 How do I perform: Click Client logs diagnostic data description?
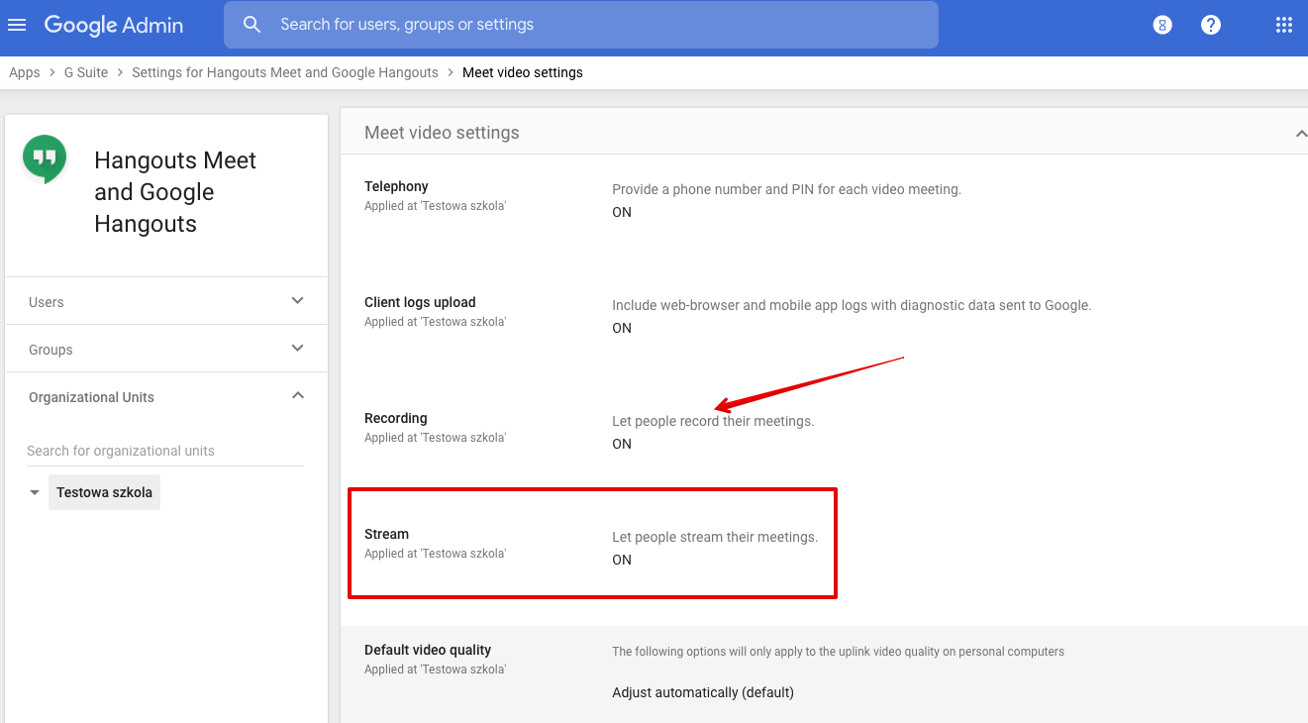(x=852, y=305)
